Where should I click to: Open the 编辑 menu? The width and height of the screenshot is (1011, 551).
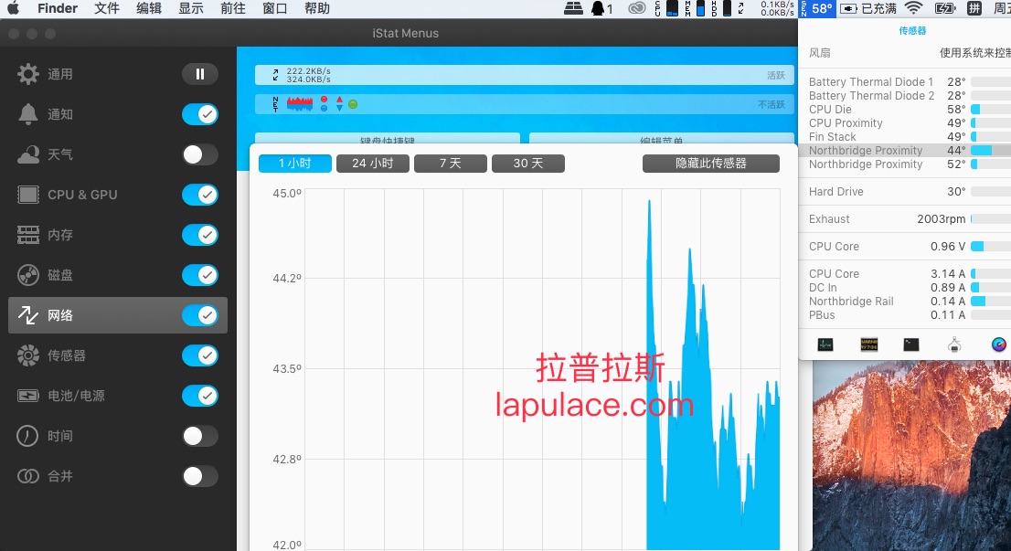tap(149, 8)
